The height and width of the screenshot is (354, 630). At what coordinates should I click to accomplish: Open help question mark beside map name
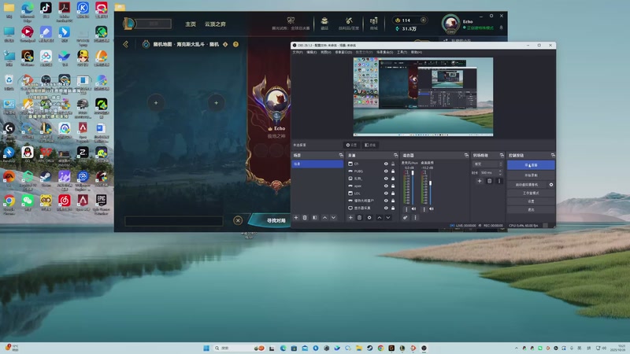(x=235, y=44)
